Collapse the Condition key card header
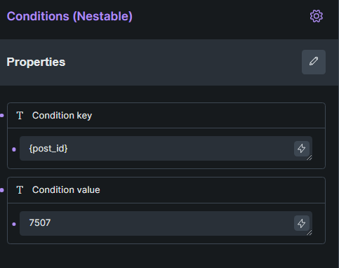Image resolution: width=339 pixels, height=268 pixels. point(166,116)
